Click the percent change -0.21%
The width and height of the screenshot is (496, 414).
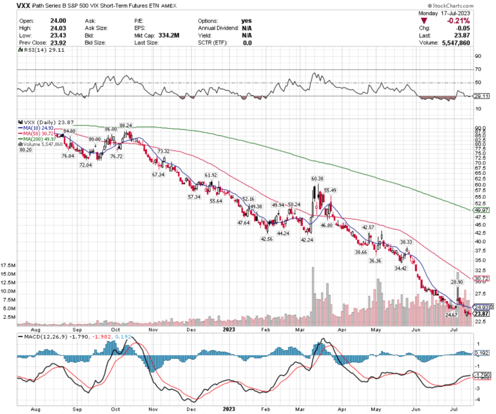click(458, 21)
